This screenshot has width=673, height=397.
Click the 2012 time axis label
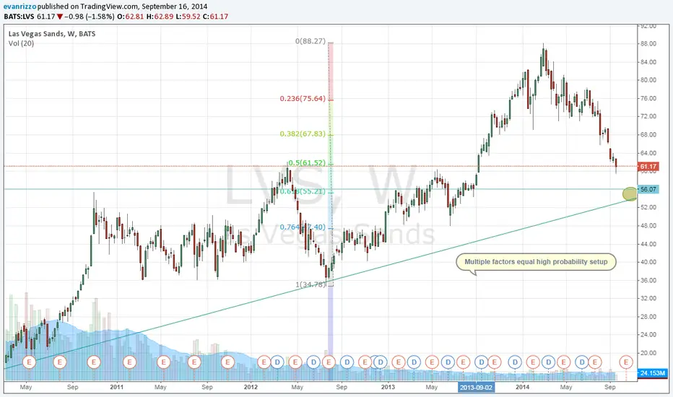251,387
